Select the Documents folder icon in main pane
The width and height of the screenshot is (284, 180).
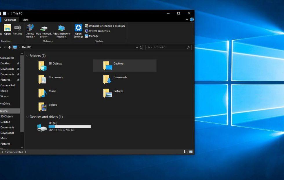click(42, 80)
